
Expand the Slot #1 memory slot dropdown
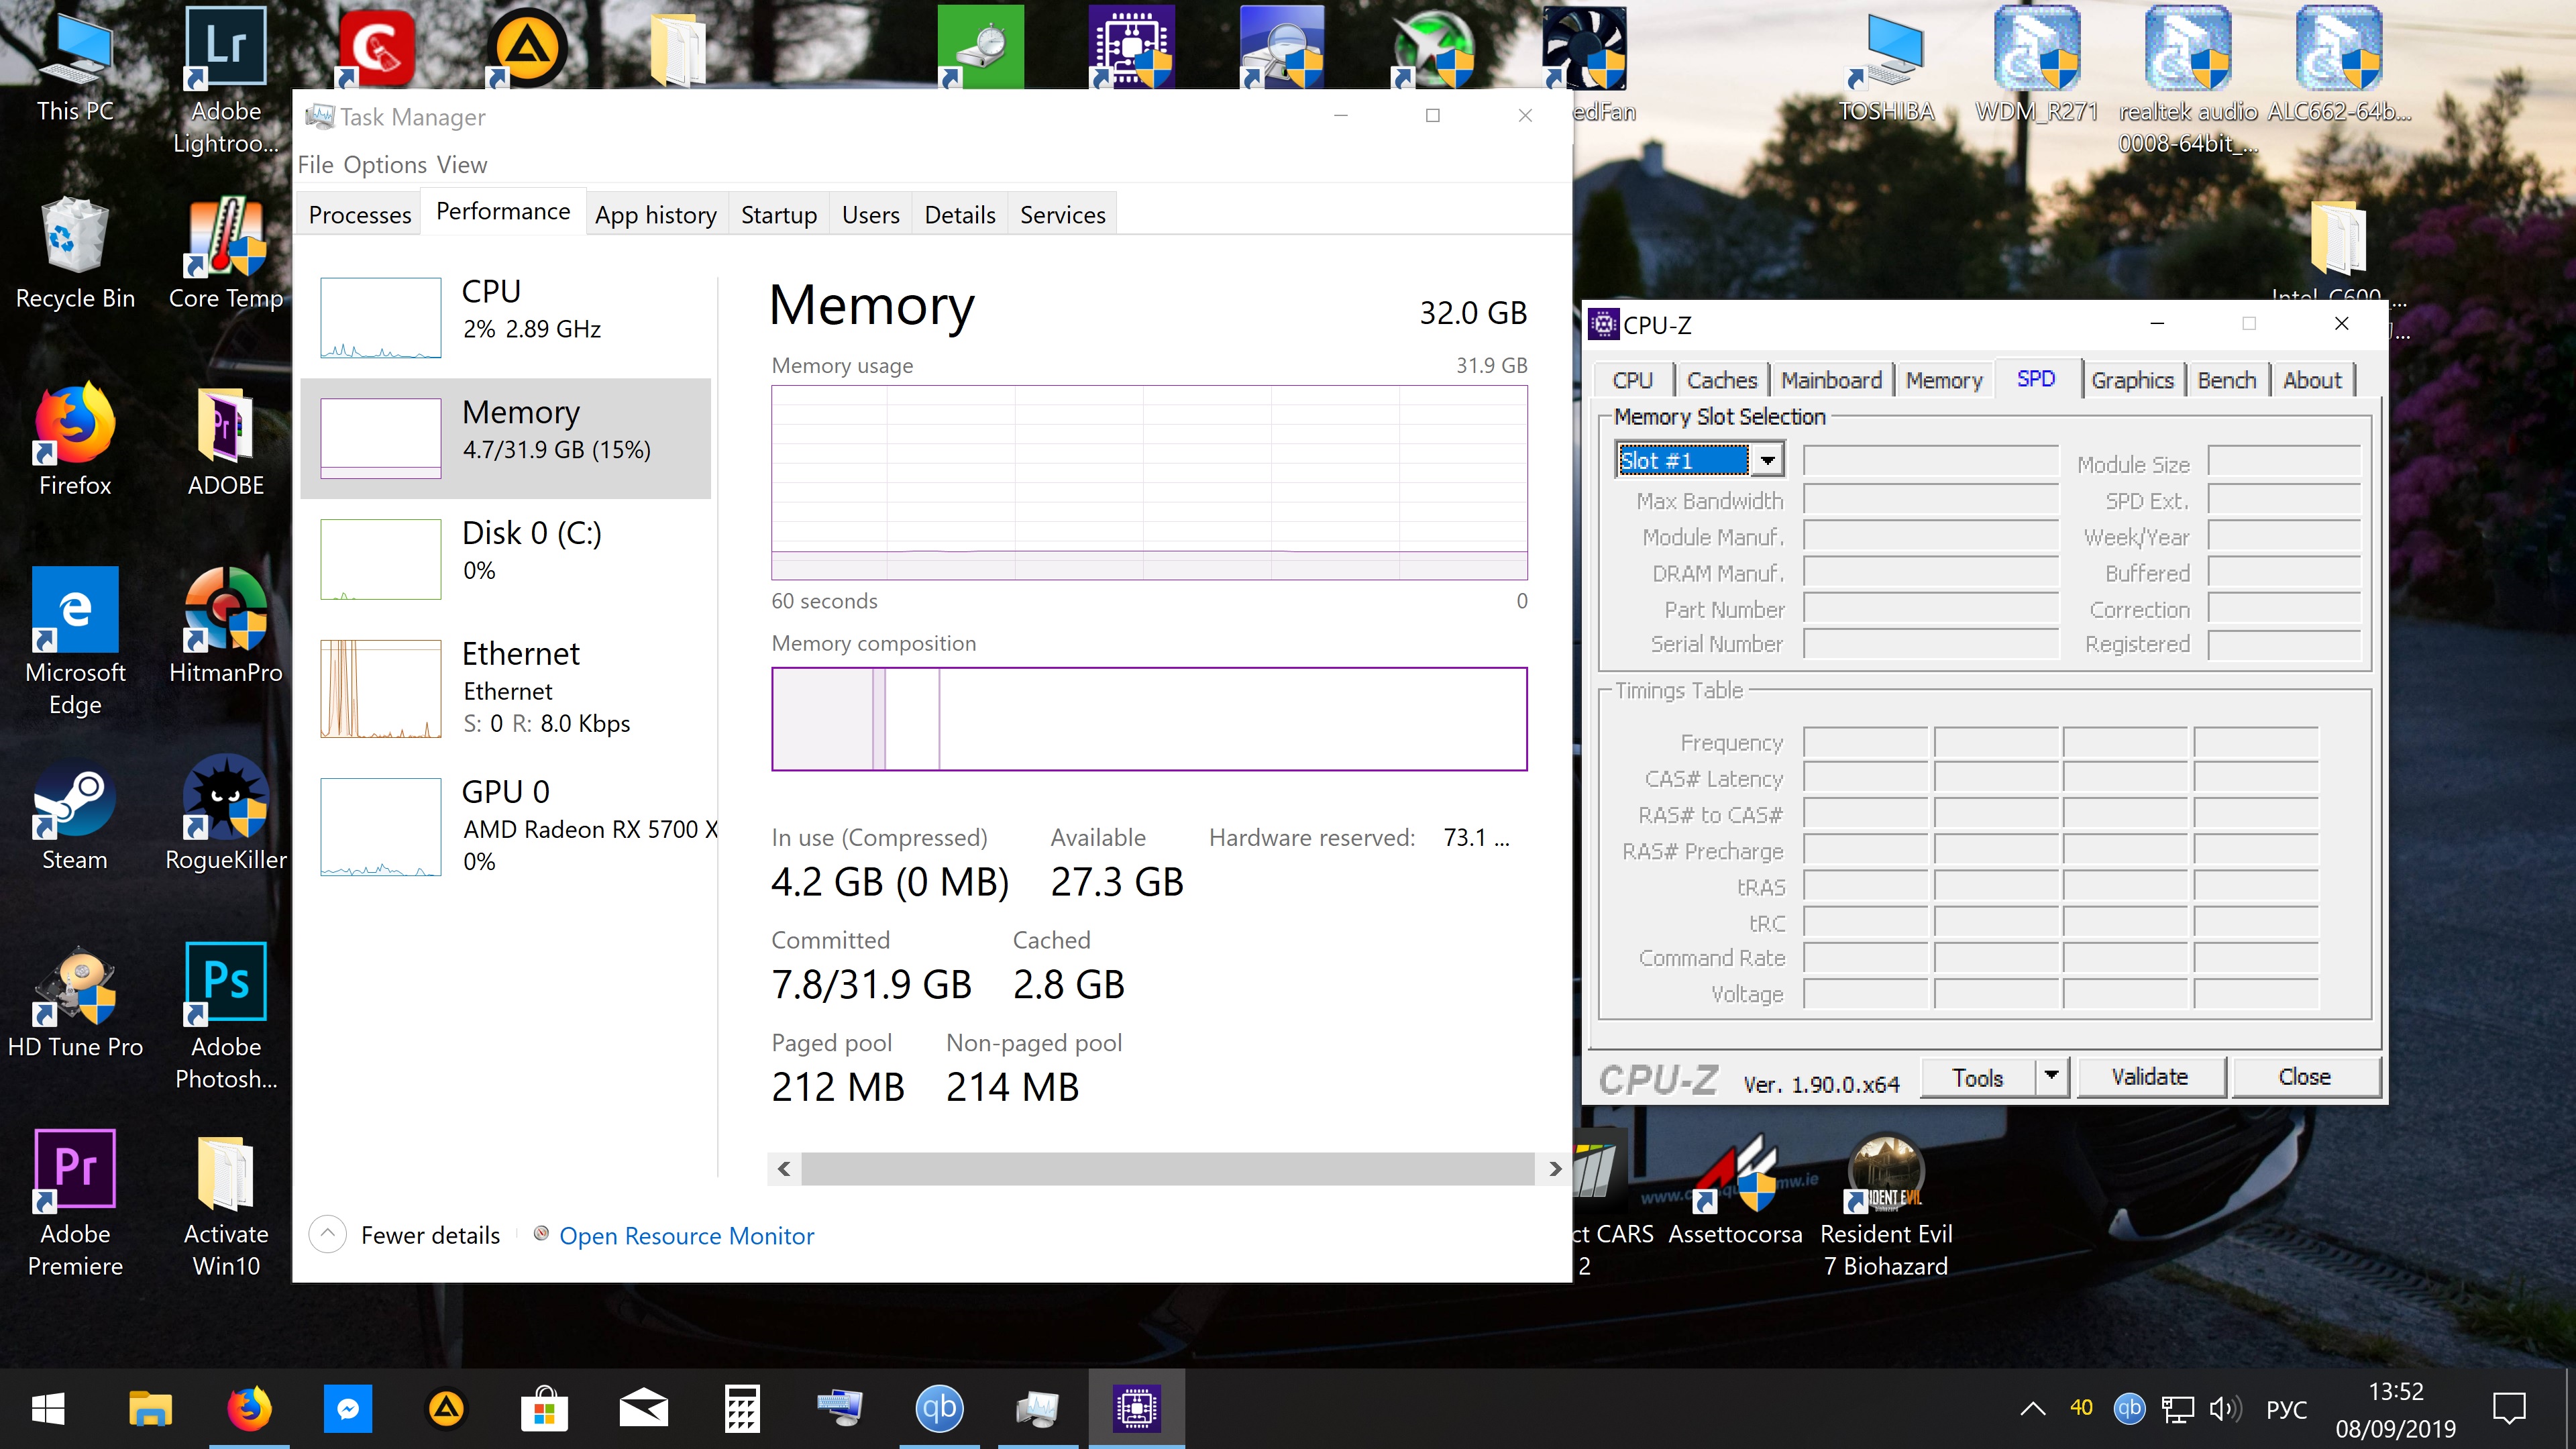pos(1768,460)
